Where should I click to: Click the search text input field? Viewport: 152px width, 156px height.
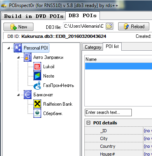coord(108,112)
